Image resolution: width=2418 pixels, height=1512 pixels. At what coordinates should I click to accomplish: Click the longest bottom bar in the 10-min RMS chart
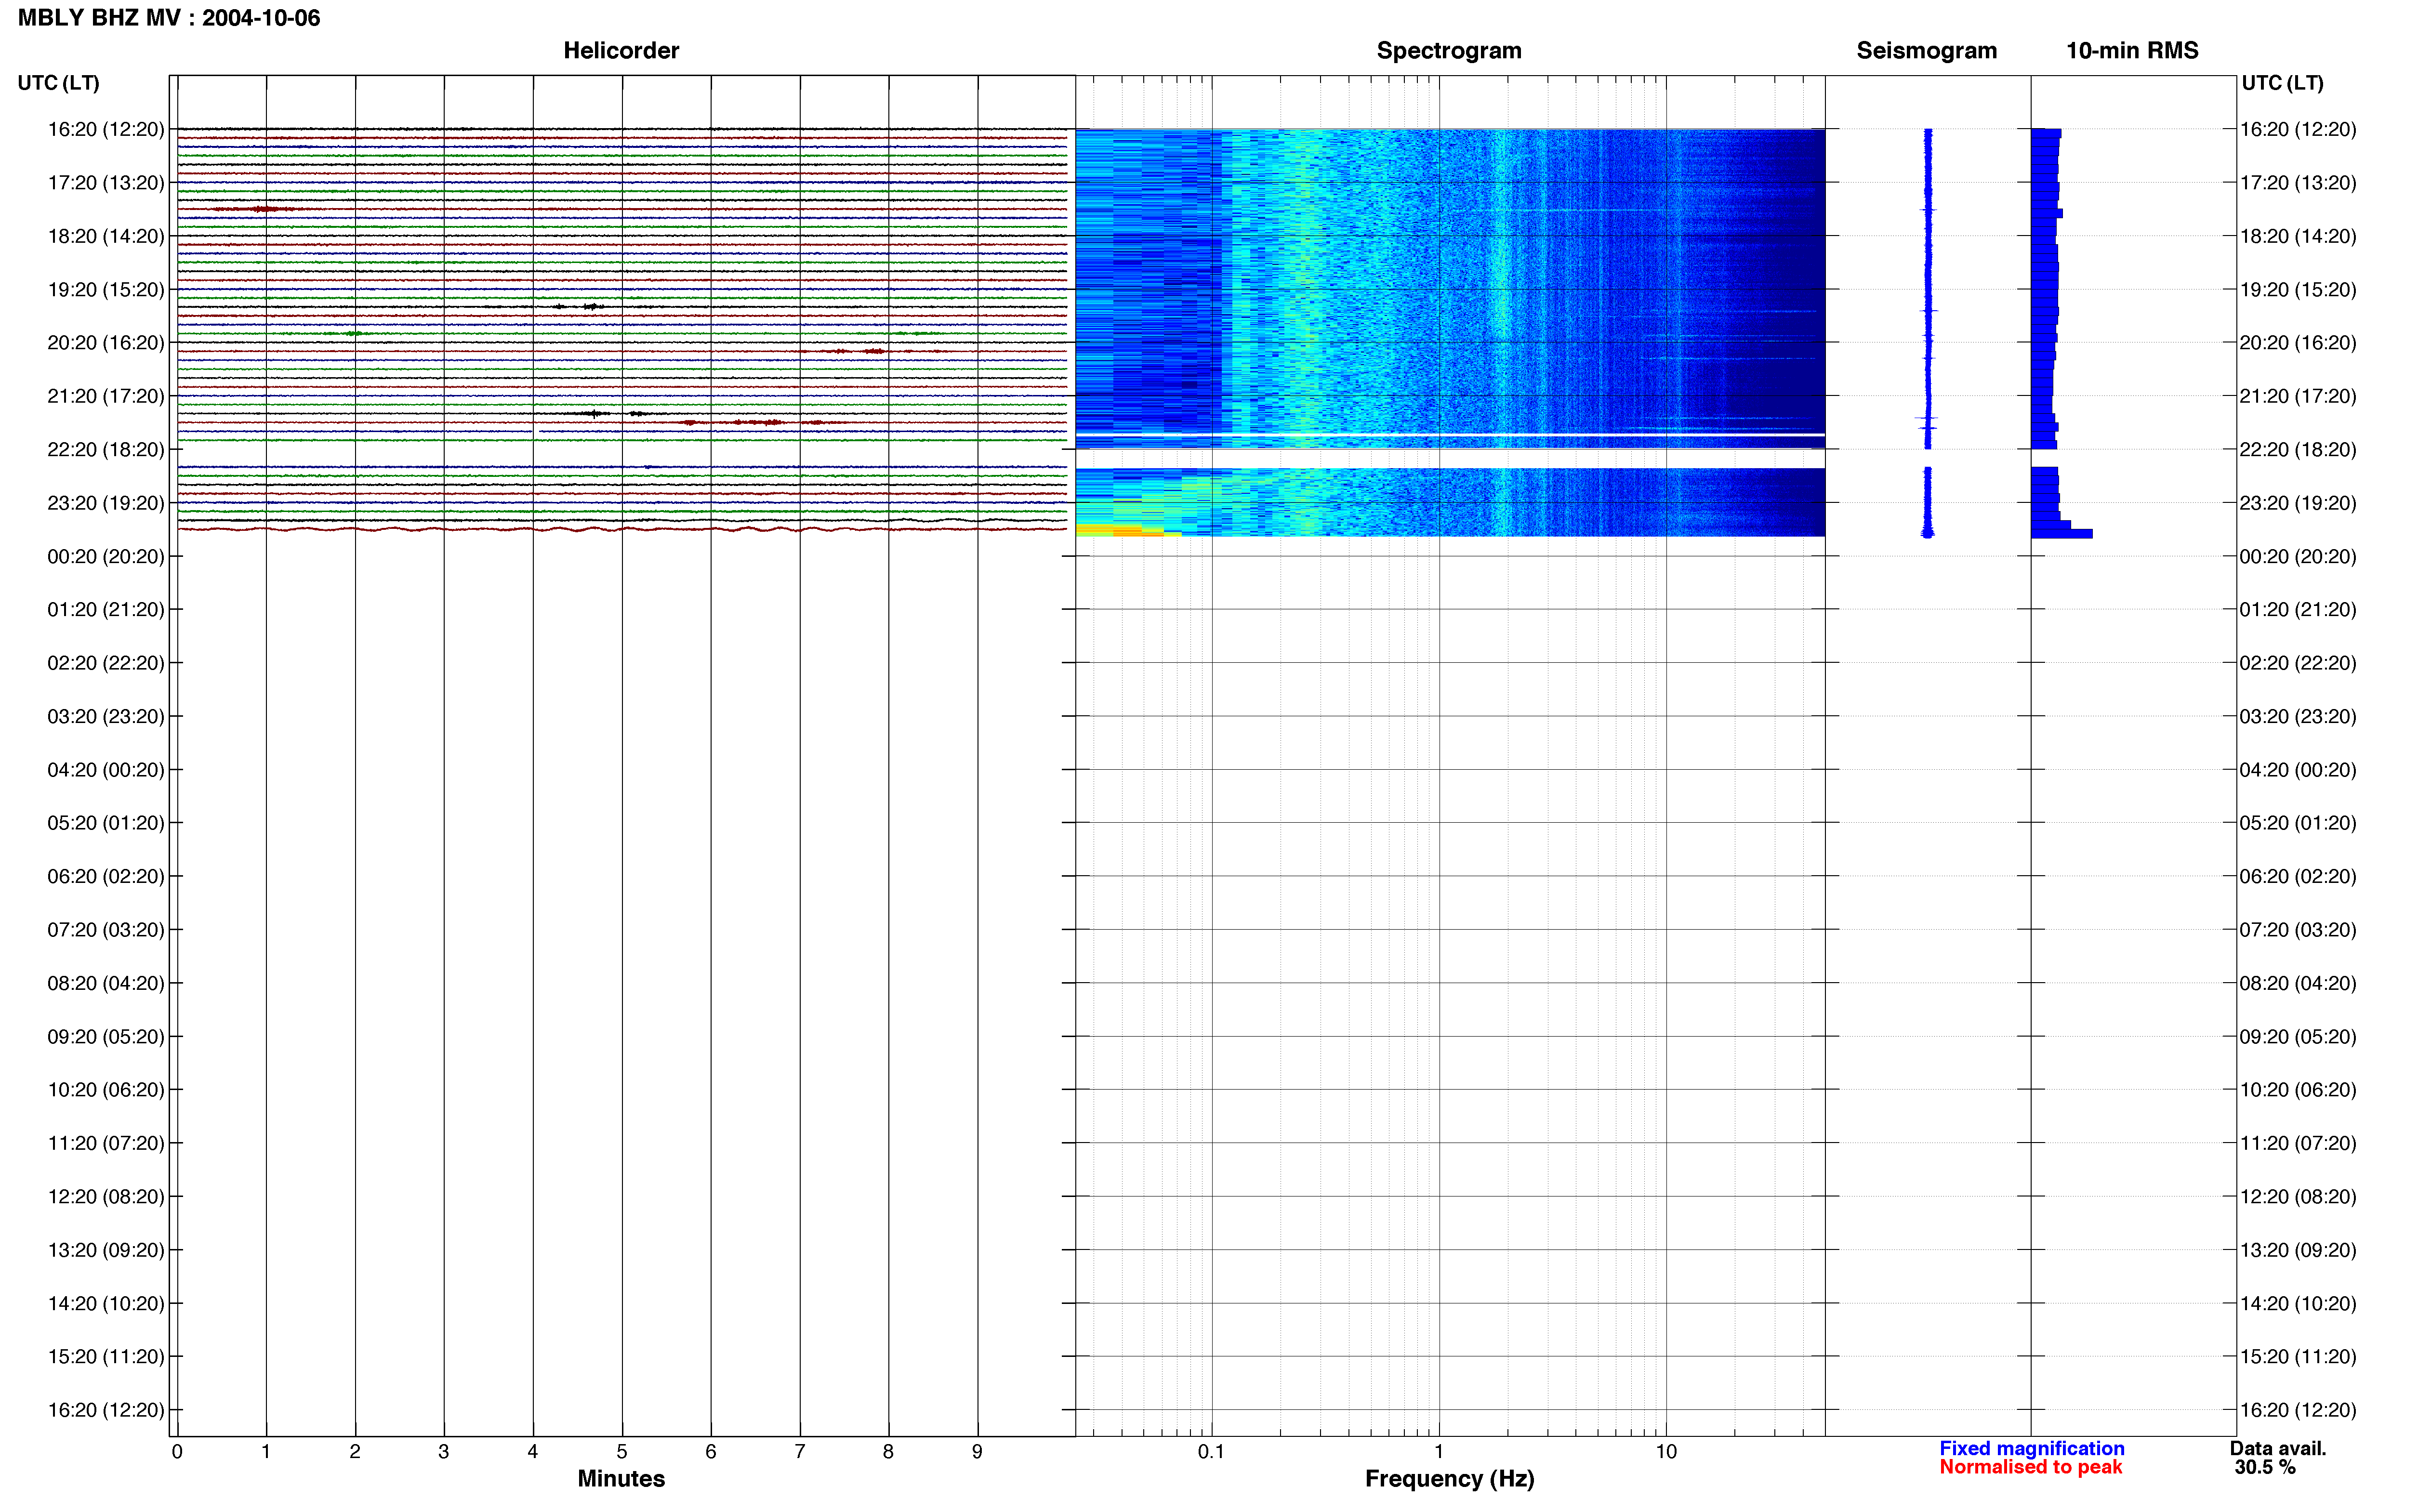tap(2061, 534)
